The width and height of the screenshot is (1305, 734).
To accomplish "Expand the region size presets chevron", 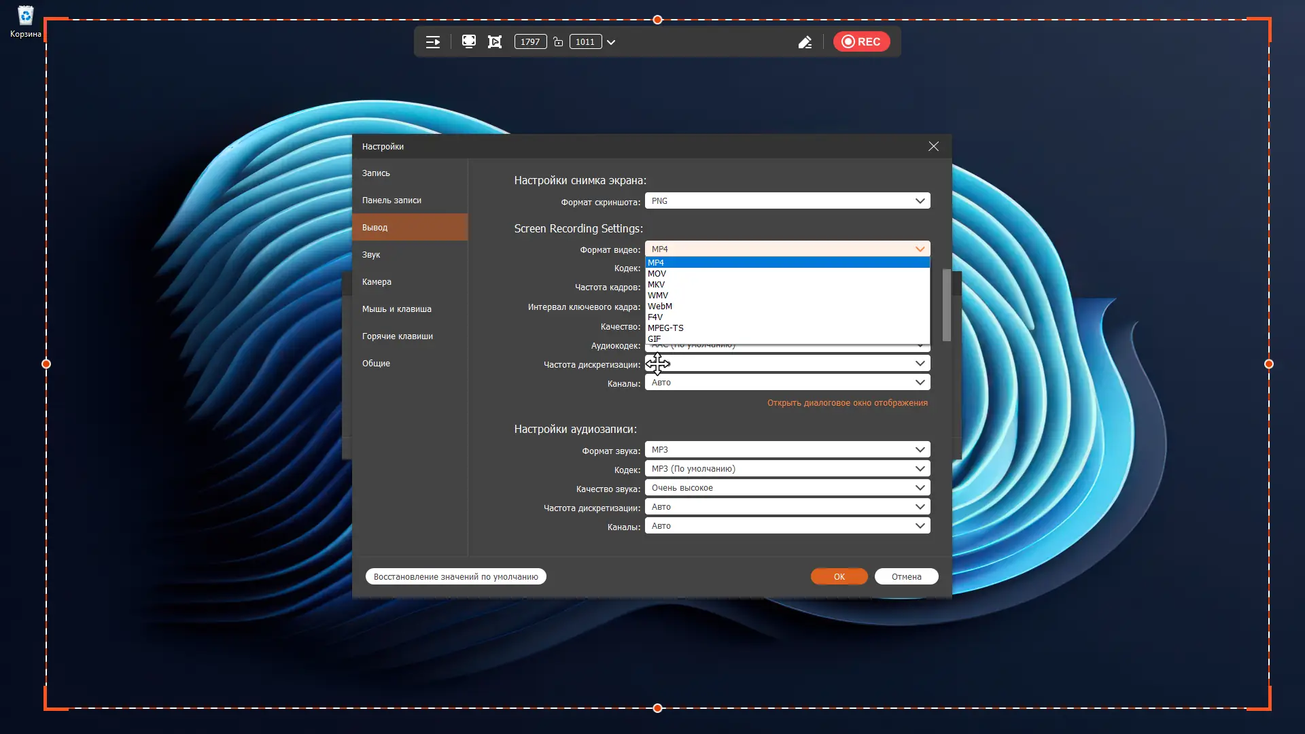I will pyautogui.click(x=611, y=42).
